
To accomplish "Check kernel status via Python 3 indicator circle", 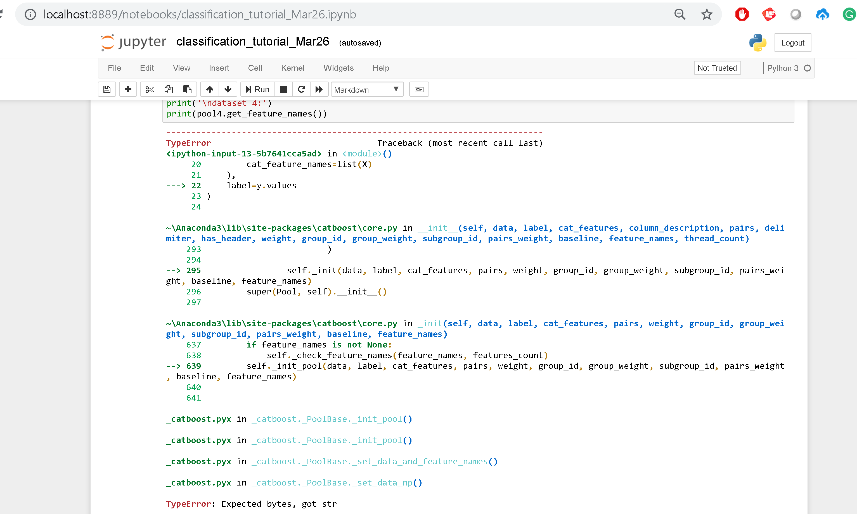I will tap(808, 68).
